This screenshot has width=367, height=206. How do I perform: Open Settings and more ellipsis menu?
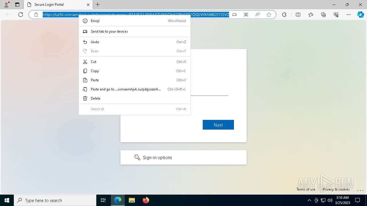349,15
